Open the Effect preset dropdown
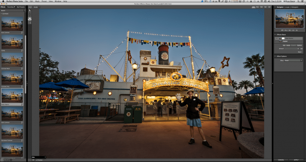306x162 pixels. point(293,61)
